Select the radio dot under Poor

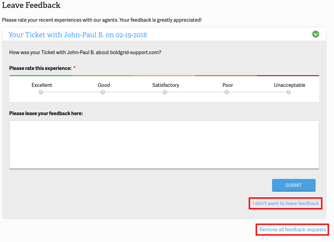coord(227,92)
